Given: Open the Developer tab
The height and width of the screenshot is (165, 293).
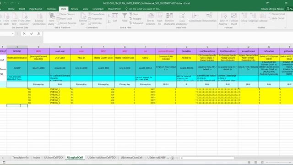Looking at the screenshot, I should coord(98,9).
